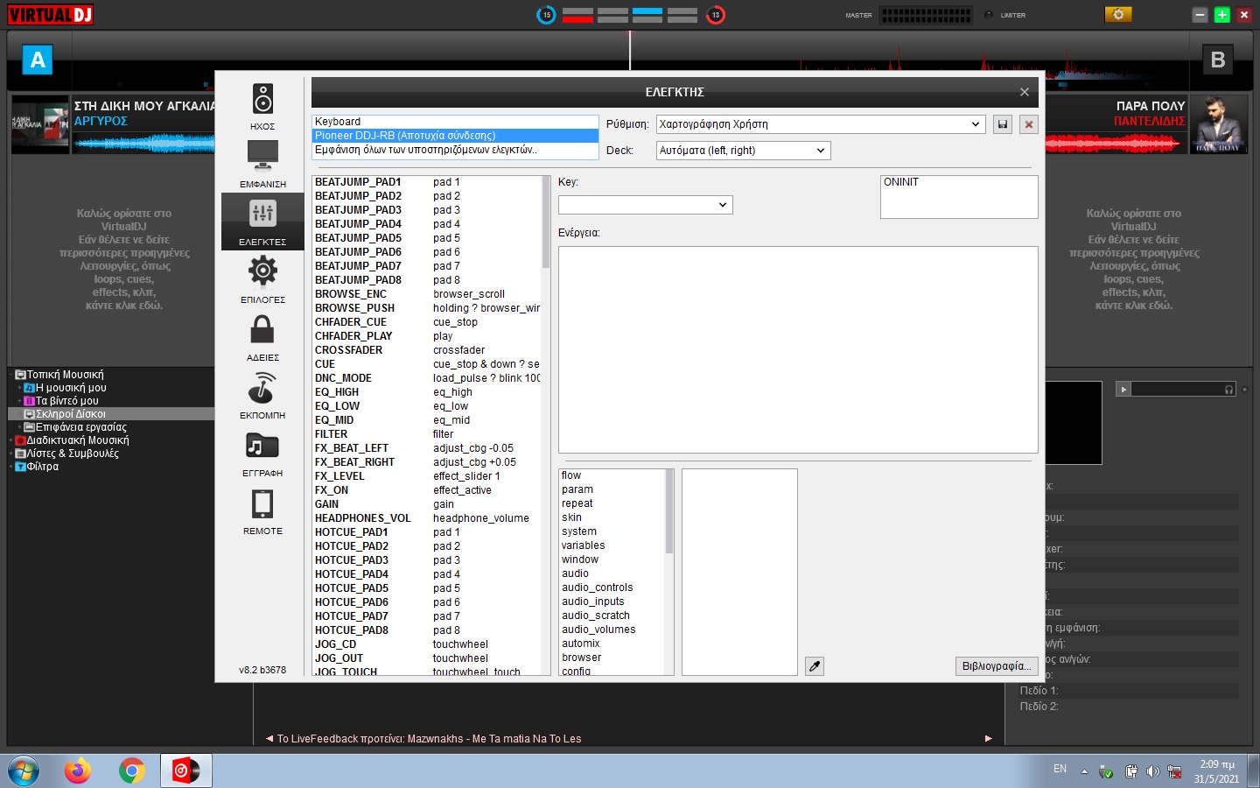This screenshot has height=788, width=1260.
Task: Open the Key dropdown
Action: [x=646, y=205]
